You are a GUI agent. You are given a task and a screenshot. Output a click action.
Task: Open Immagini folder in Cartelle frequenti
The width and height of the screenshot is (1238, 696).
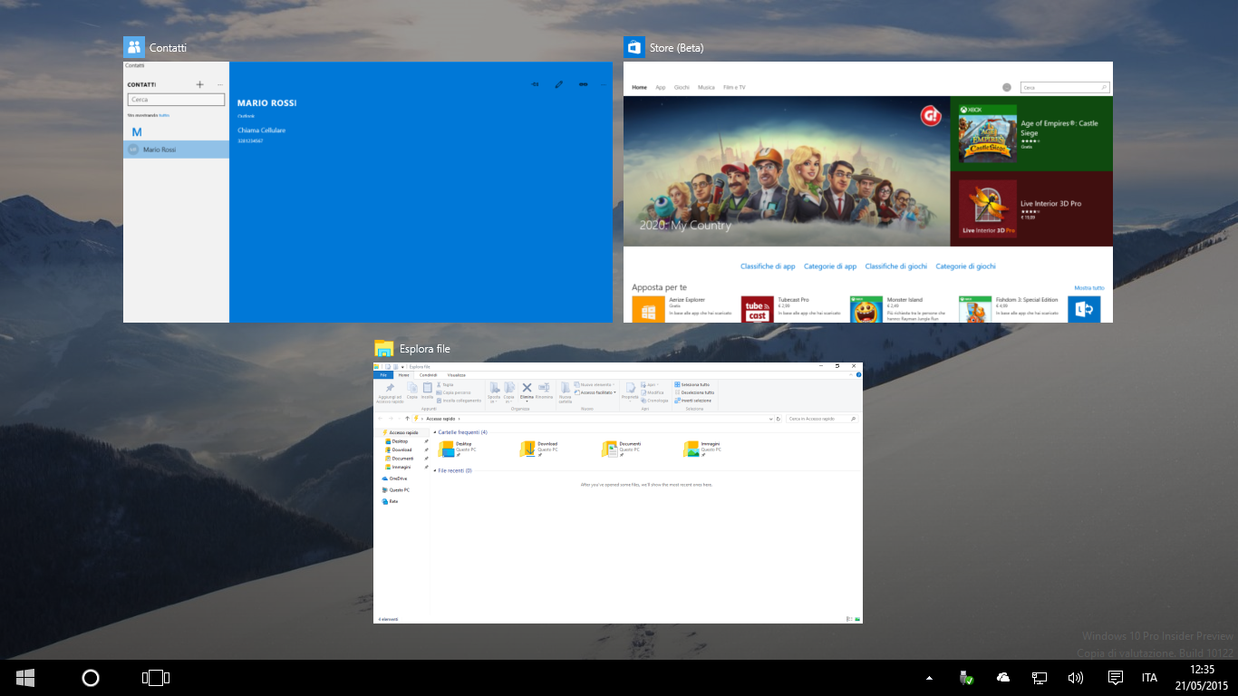(x=704, y=449)
